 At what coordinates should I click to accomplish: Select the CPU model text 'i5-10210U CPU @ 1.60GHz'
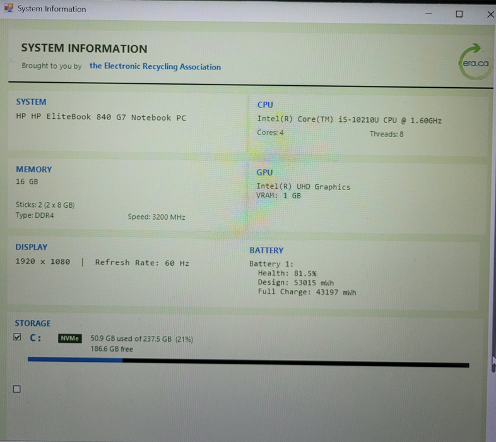point(390,120)
